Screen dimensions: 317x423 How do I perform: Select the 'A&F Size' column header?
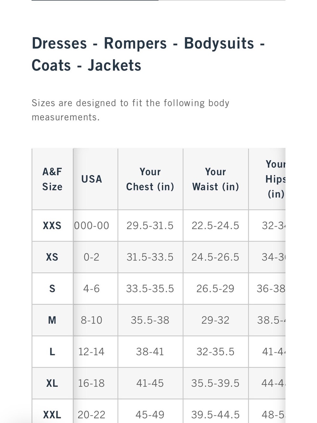pyautogui.click(x=52, y=179)
